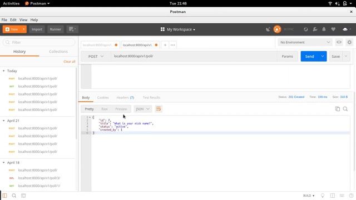Open the File menu
The width and height of the screenshot is (356, 200).
(x=4, y=20)
